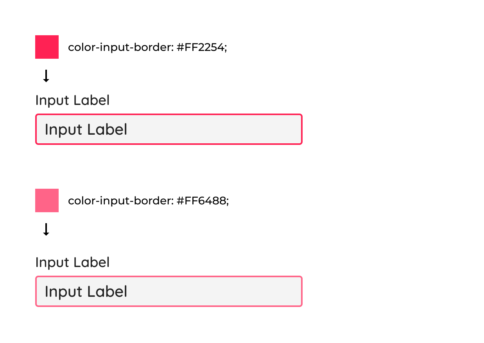Click placeholder text inside red-bordered field
The image size is (484, 343).
click(x=86, y=130)
